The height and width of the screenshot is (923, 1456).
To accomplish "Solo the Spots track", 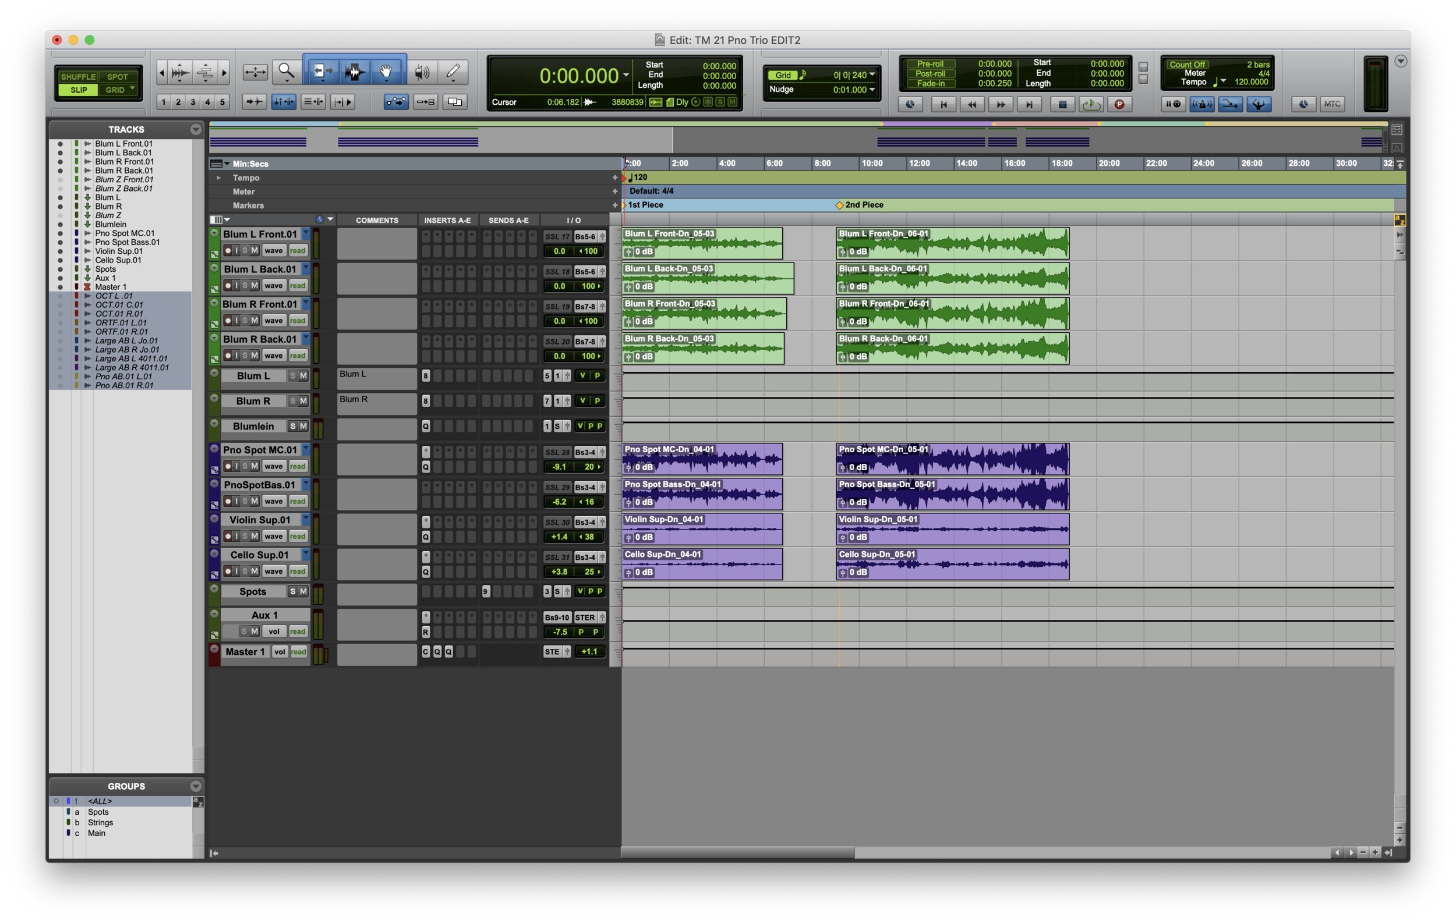I will pyautogui.click(x=292, y=592).
